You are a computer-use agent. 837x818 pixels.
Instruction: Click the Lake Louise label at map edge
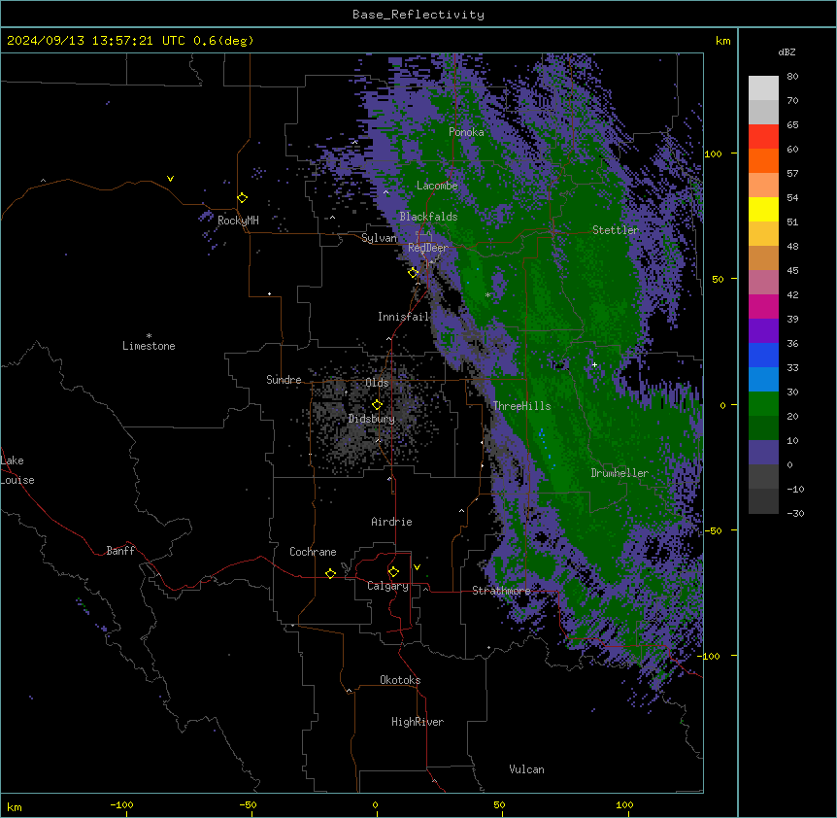click(x=17, y=470)
